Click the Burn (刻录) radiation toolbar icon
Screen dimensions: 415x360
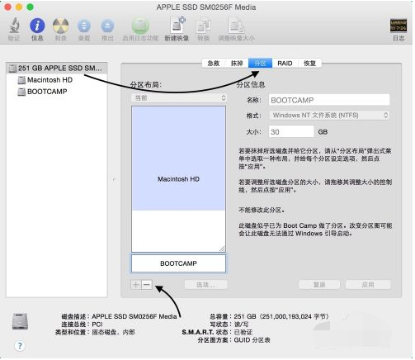[60, 26]
